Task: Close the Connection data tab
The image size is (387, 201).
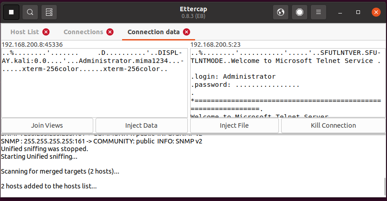Action: pyautogui.click(x=187, y=32)
